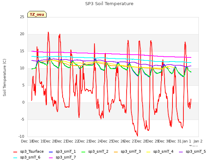This screenshot has height=164, width=219.
Task: Click the TZ_osu annotation label
Action: click(37, 14)
